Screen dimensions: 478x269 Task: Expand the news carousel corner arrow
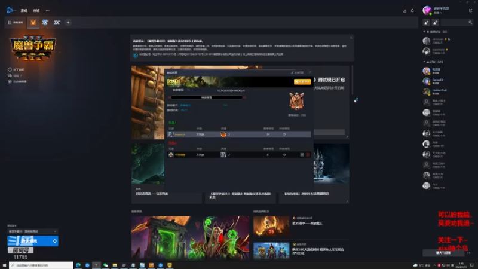point(347,137)
